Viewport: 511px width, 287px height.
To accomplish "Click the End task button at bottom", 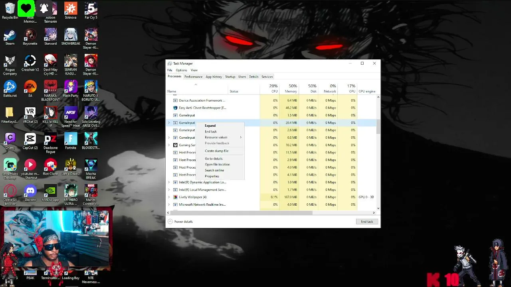I will click(367, 222).
